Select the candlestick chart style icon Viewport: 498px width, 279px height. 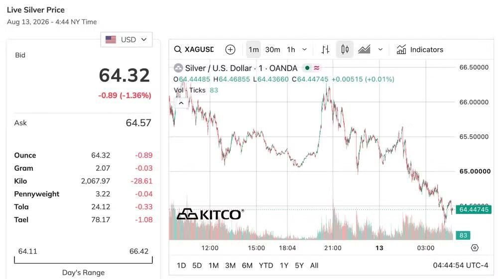[345, 49]
